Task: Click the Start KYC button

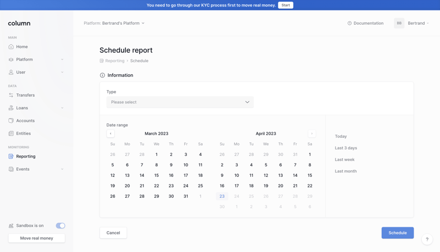Action: pyautogui.click(x=285, y=5)
